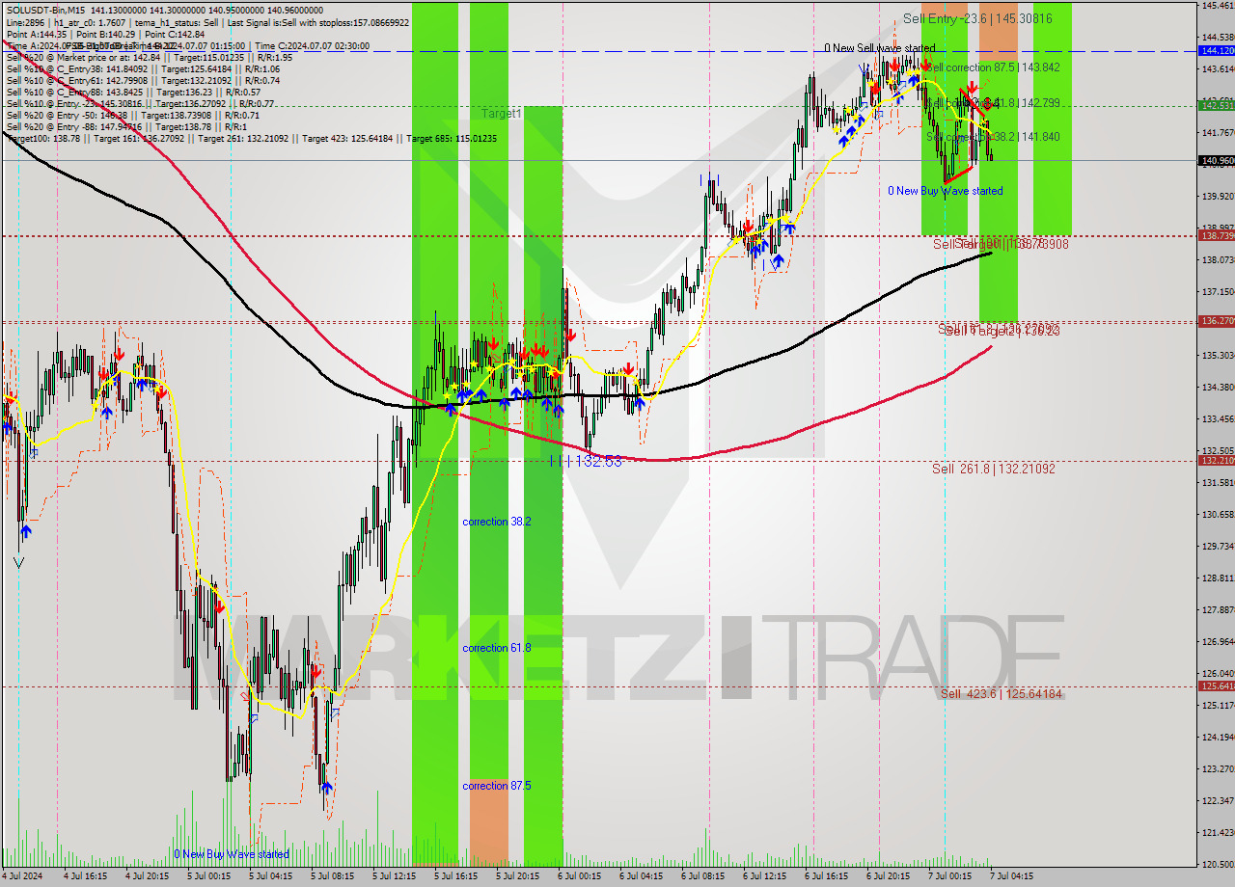Click the 'Sell 261.8 | 132.21092' level label

(x=993, y=469)
